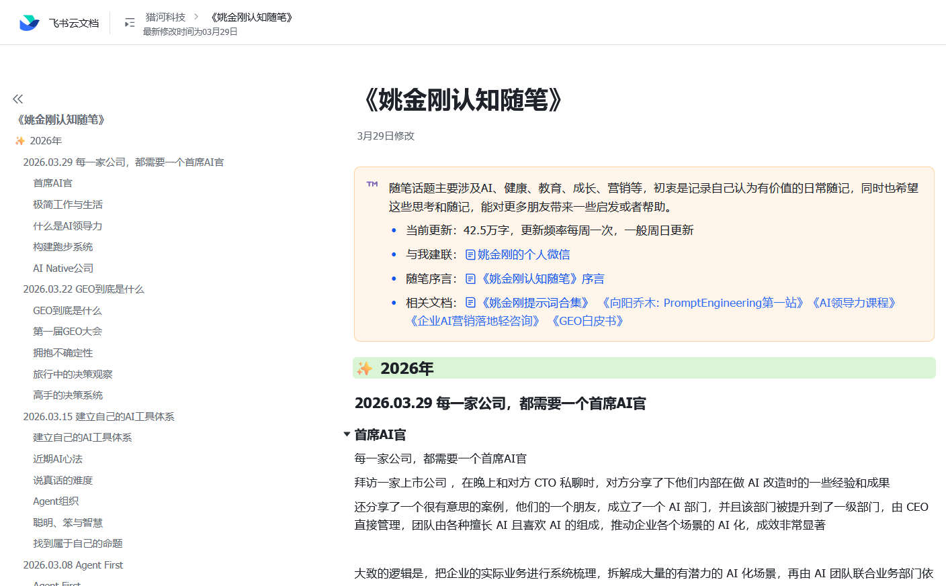This screenshot has width=946, height=586.
Task: Select GEO到底是什么 in the outline
Action: tap(67, 310)
